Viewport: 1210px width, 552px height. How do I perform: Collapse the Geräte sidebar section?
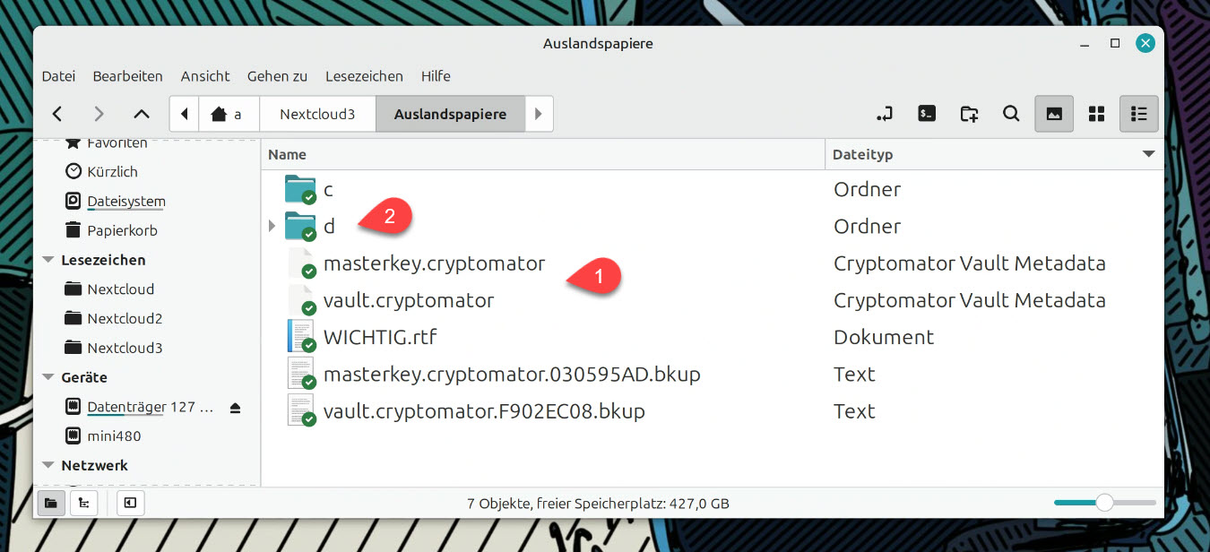tap(48, 377)
